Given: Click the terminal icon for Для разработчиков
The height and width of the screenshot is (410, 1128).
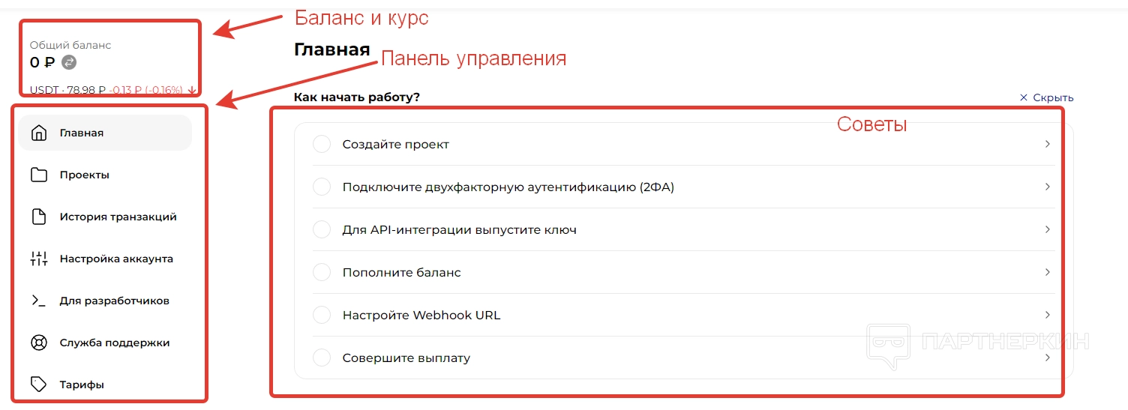Looking at the screenshot, I should pos(39,301).
